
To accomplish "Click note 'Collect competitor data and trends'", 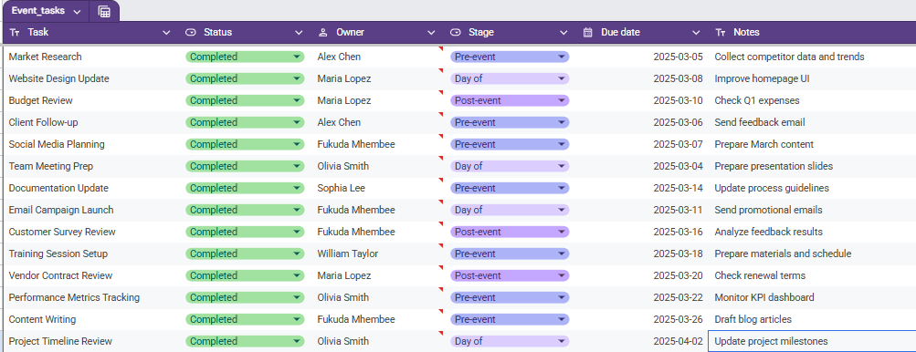I will click(789, 57).
